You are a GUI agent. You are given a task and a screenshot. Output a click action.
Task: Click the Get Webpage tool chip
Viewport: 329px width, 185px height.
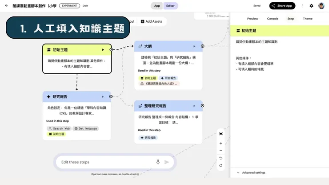86,129
